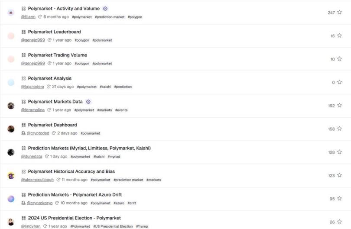
Task: Star the Polymarket Markets Data dashboard
Action: coord(339,106)
